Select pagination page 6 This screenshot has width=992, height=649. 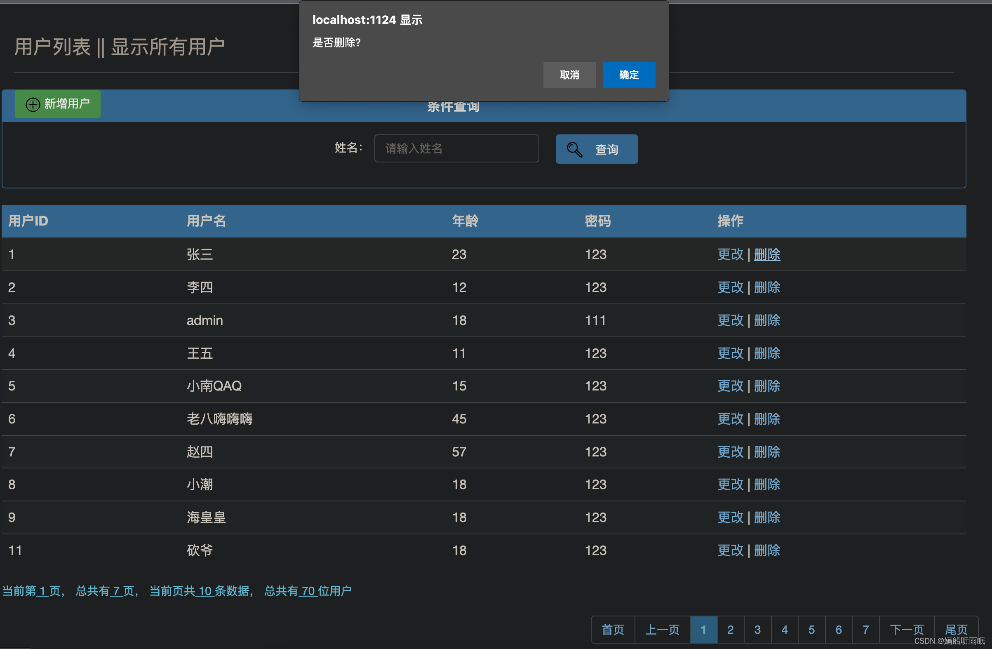tap(839, 629)
